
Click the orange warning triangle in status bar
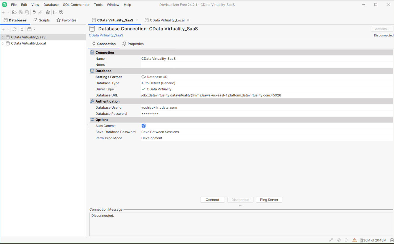click(355, 240)
